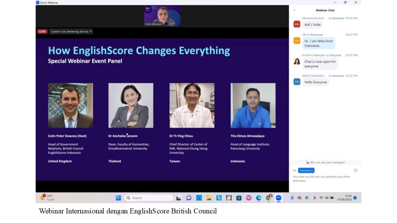This screenshot has height=223, width=397.
Task: Click the volume speaker tray icon
Action: tap(326, 198)
